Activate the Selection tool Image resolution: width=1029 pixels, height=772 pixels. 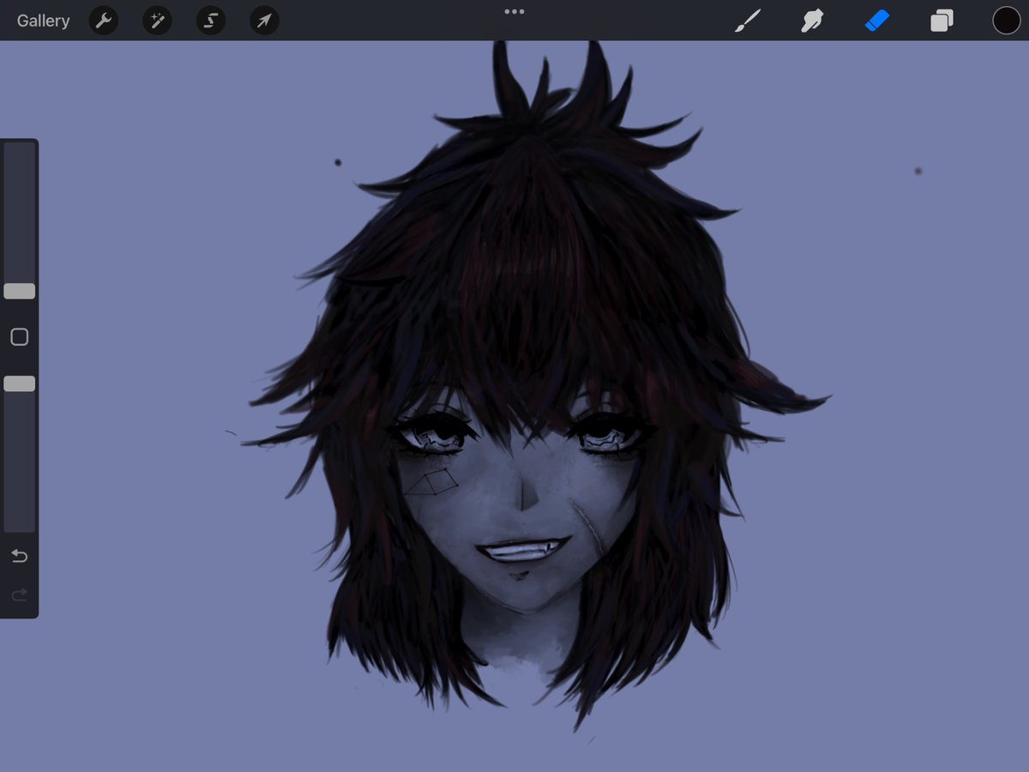pyautogui.click(x=210, y=21)
